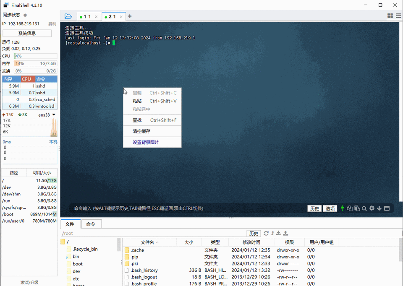Open the connection manager folder icon
The image size is (403, 286).
[68, 16]
